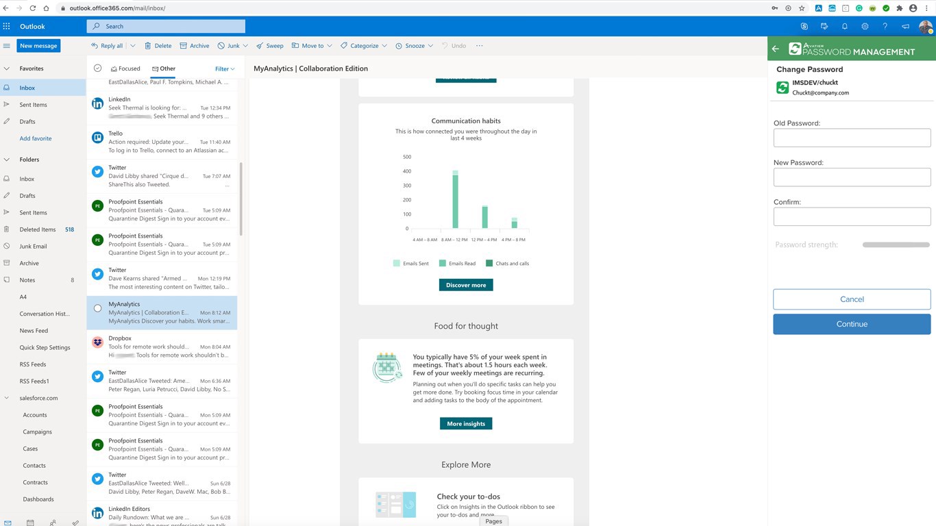Go back in the Password Management panel
This screenshot has width=936, height=526.
(x=776, y=49)
